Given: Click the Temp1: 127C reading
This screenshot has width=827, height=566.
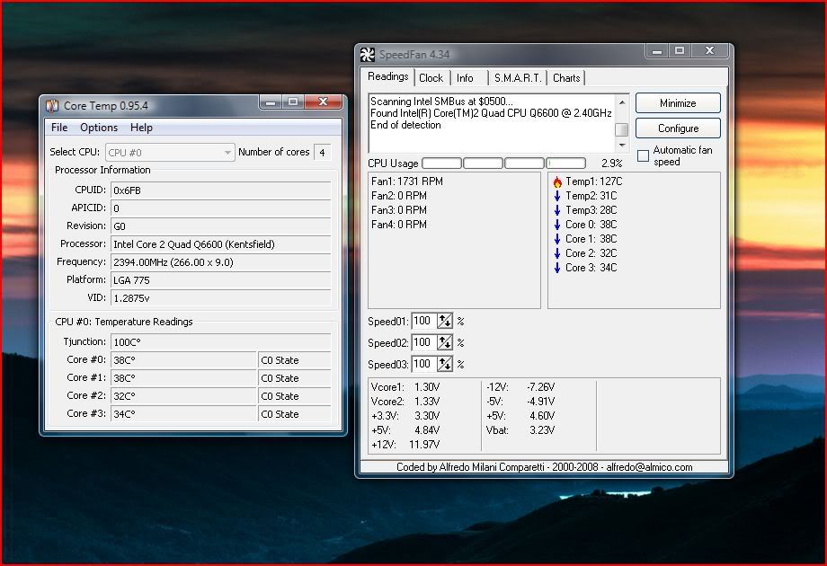Looking at the screenshot, I should (594, 181).
